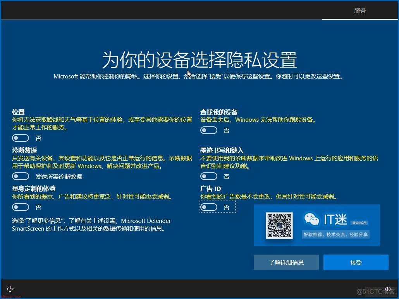Screen dimensions: 399x299
Task: Toggle the 位置 location switch
Action: pyautogui.click(x=21, y=138)
